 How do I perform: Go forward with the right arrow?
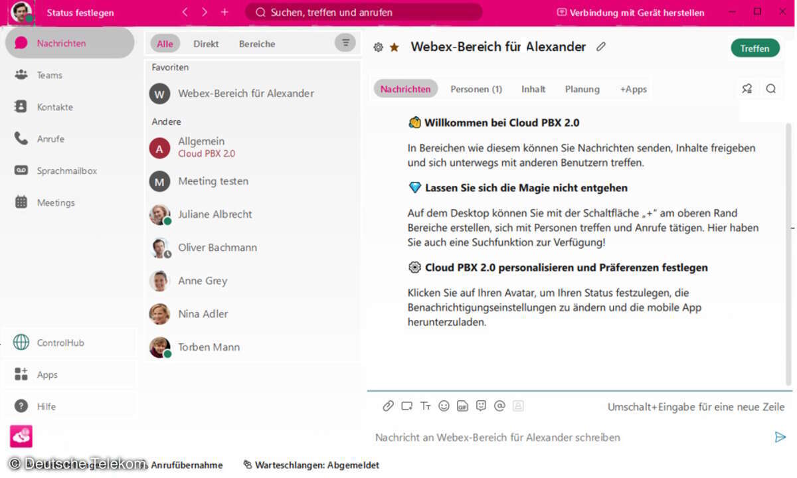[x=205, y=12]
